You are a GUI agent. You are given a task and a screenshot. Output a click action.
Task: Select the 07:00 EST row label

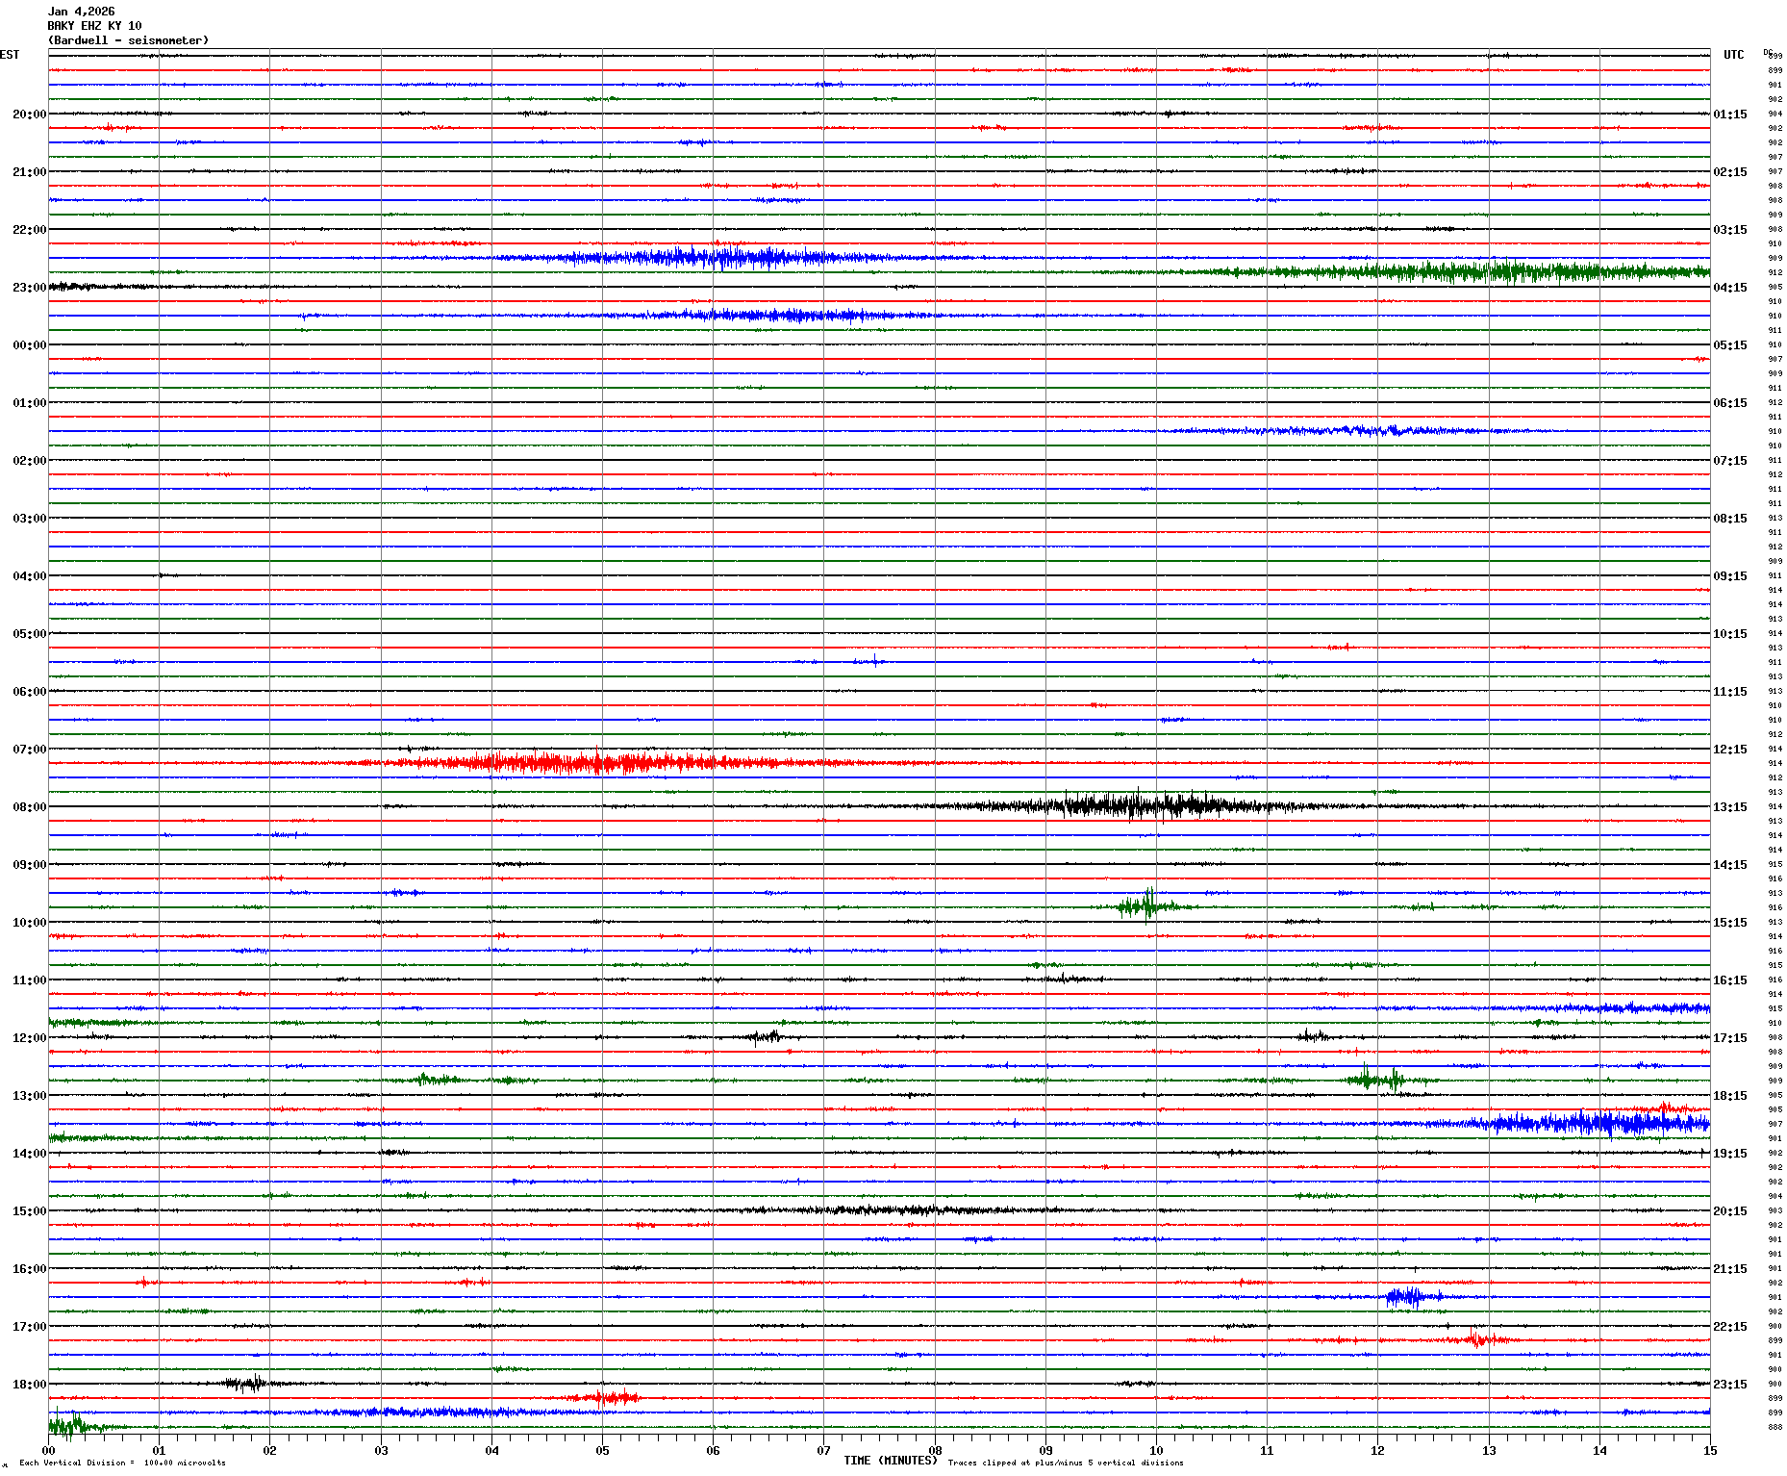[29, 750]
